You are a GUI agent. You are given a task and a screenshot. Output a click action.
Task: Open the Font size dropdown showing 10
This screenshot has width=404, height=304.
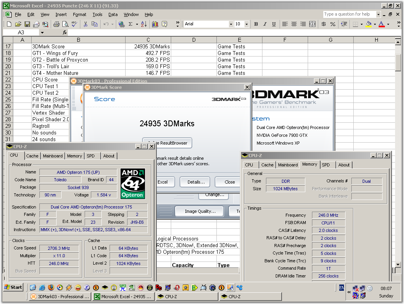click(x=246, y=24)
